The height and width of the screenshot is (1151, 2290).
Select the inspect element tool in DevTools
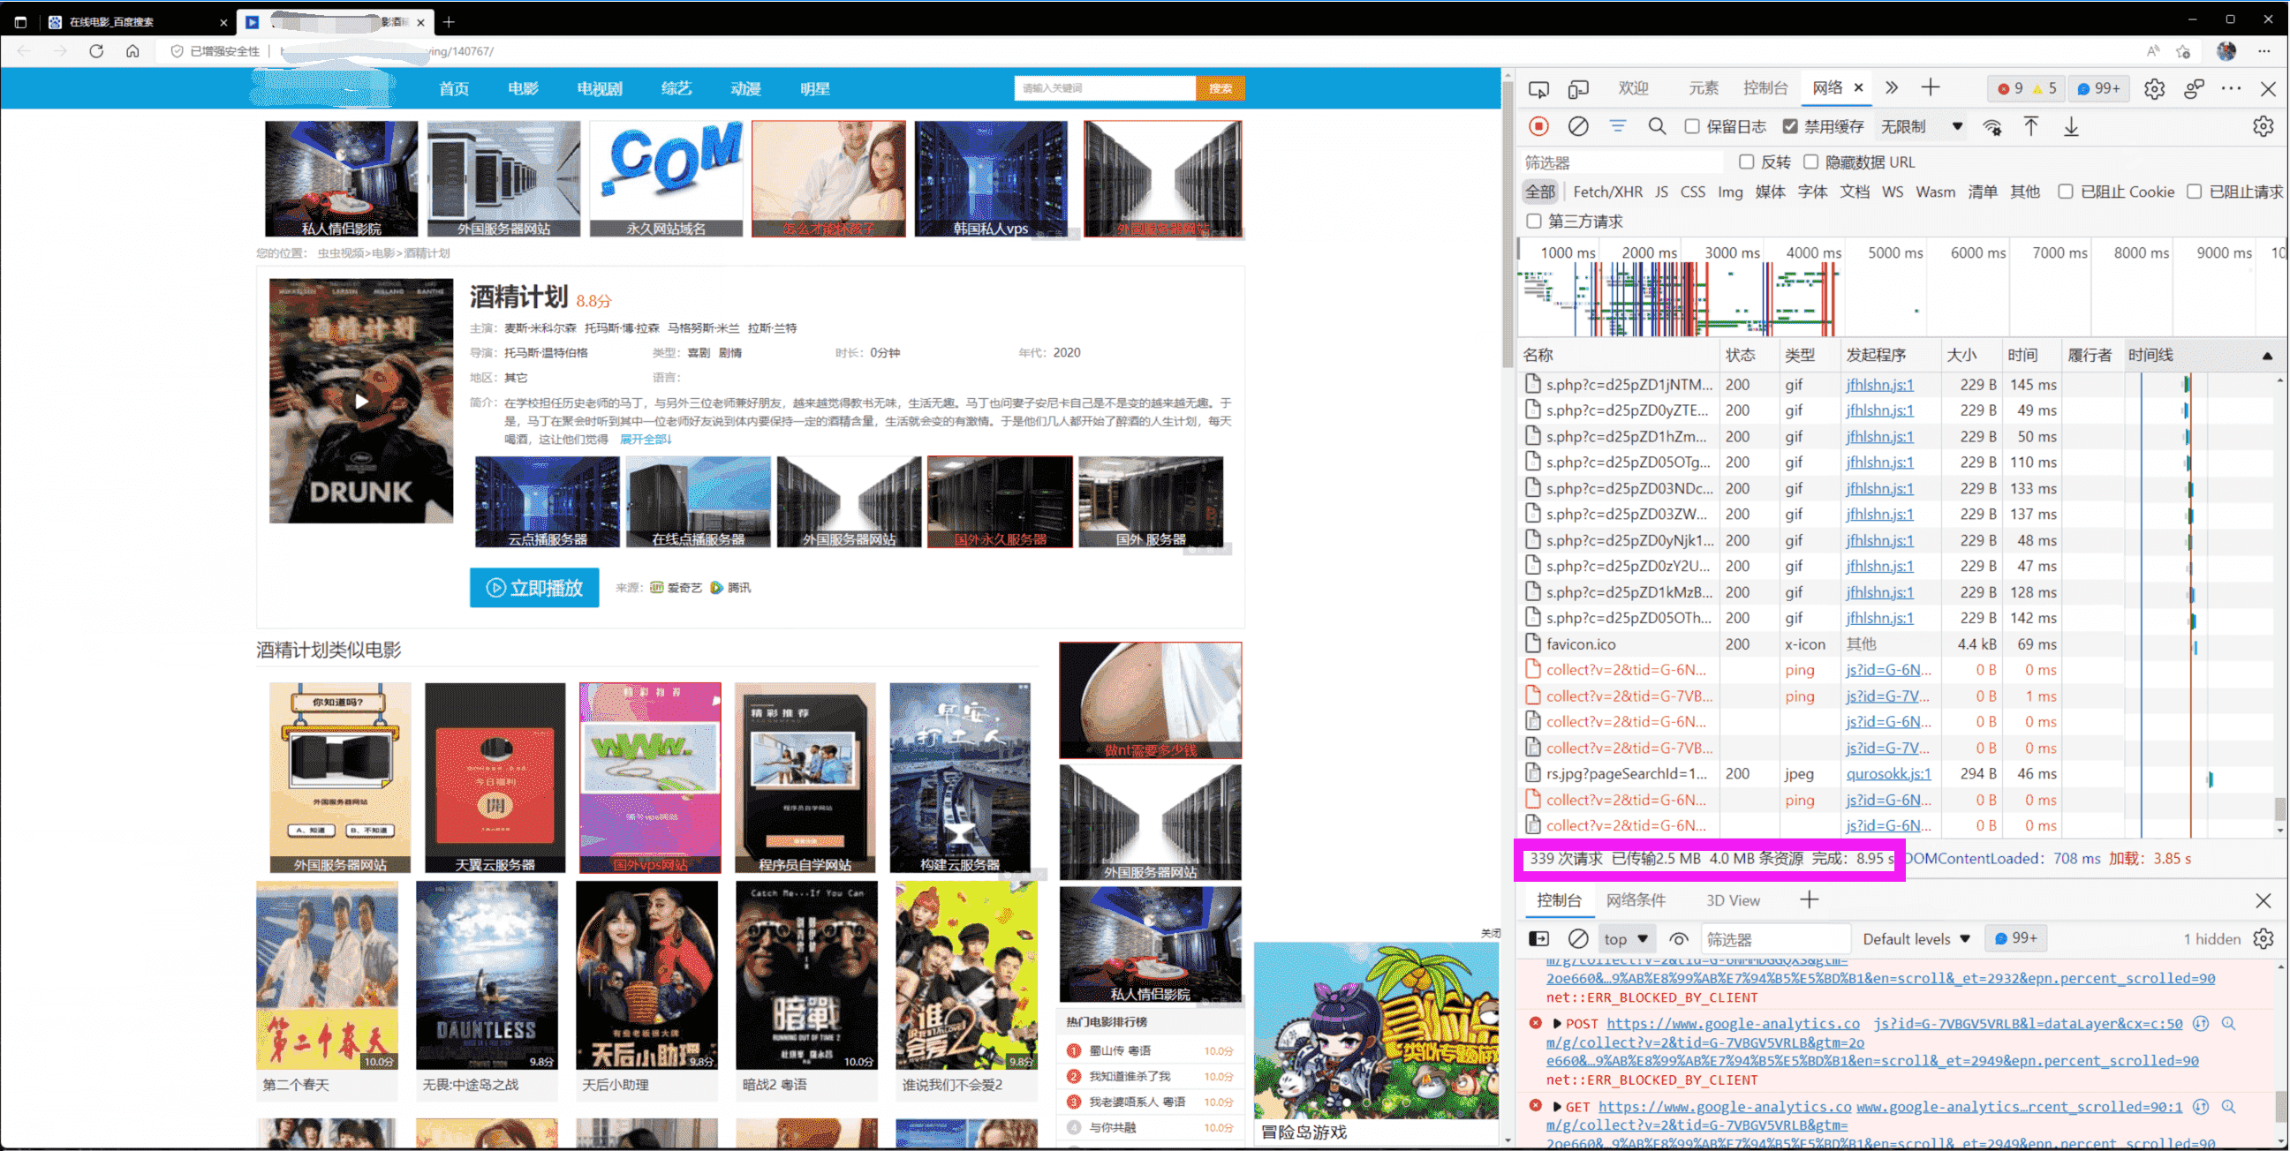1539,88
